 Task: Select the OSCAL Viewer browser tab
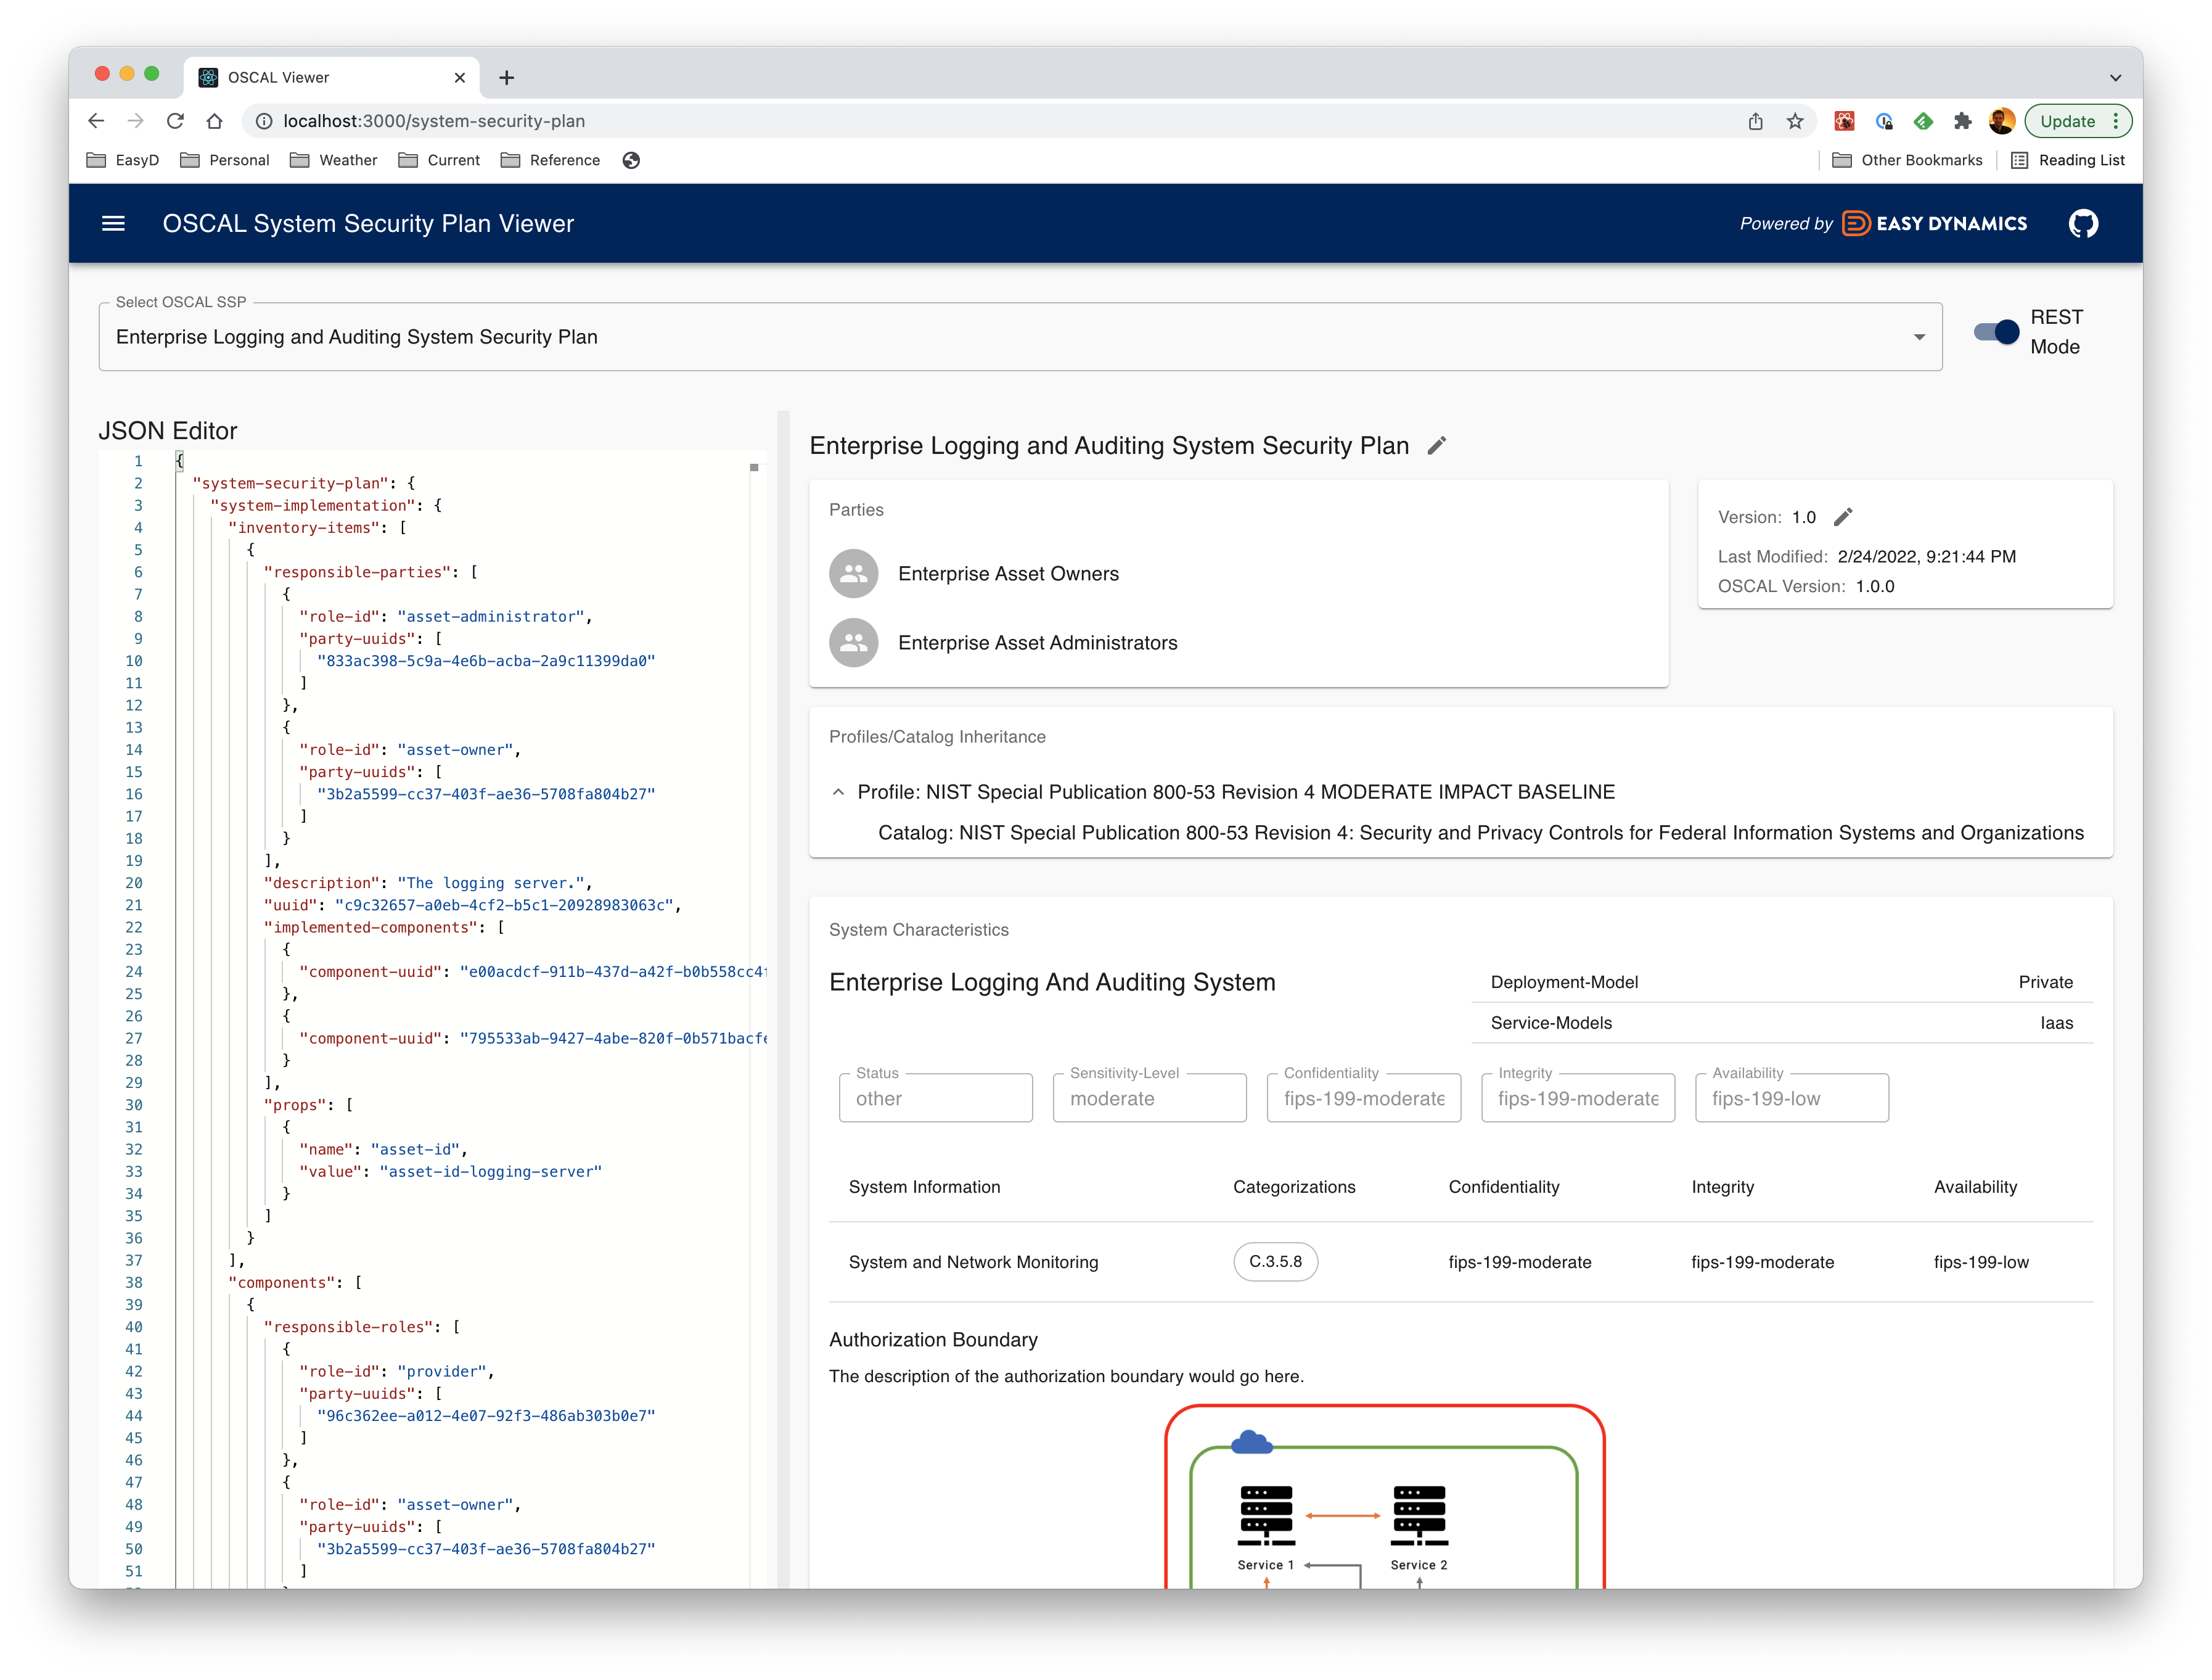(331, 77)
